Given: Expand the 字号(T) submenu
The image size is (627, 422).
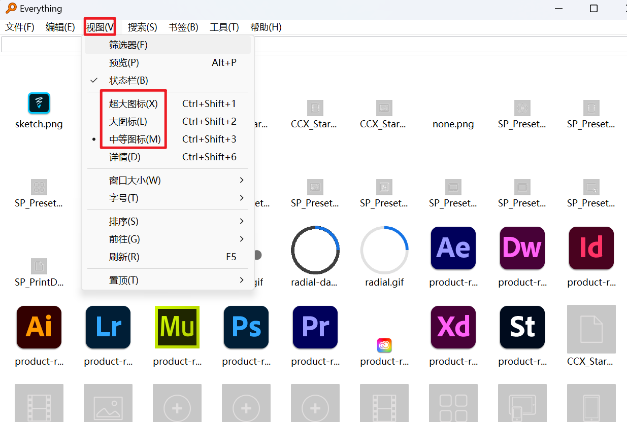Looking at the screenshot, I should click(x=168, y=198).
